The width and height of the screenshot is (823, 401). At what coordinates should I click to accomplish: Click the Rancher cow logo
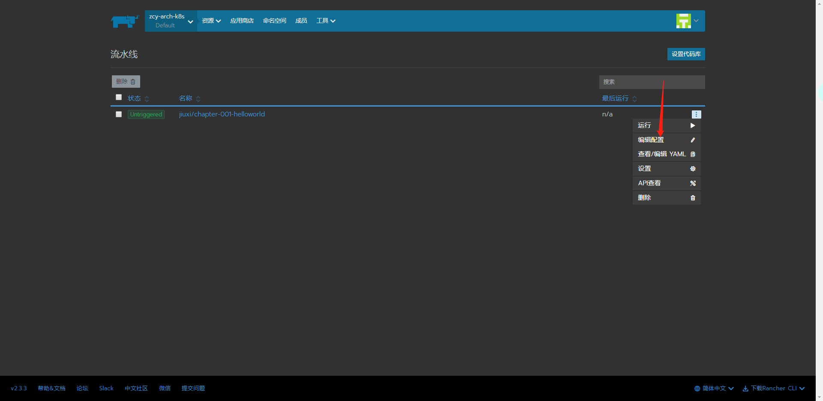(125, 21)
